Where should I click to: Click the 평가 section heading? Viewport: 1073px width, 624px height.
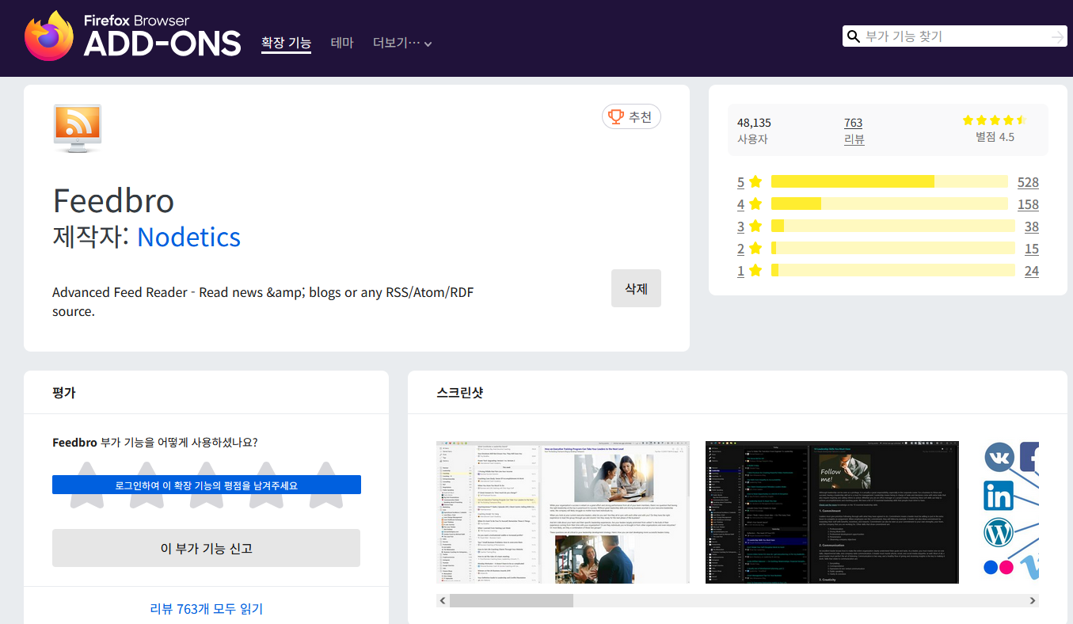[64, 392]
